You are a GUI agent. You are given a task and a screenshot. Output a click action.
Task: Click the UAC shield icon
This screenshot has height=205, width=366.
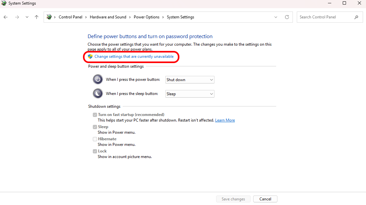tap(90, 57)
